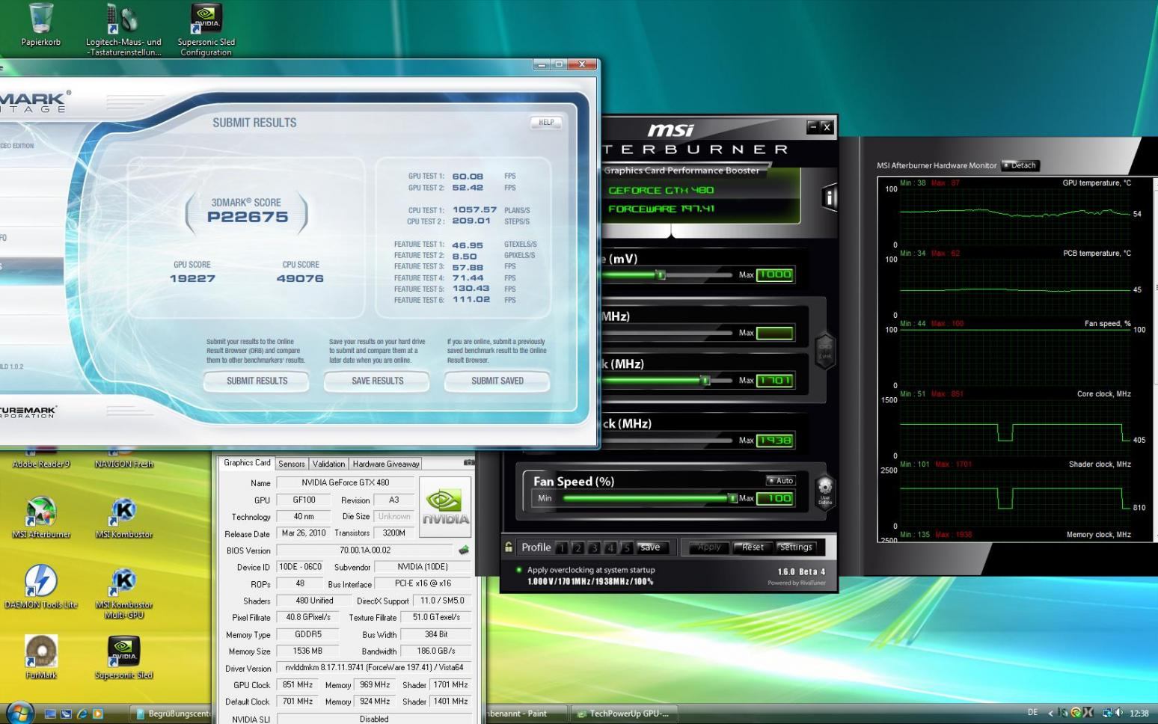Select profile slot 1 in Afterburner

tap(562, 548)
